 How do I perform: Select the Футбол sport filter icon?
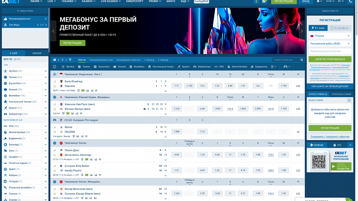pyautogui.click(x=62, y=67)
